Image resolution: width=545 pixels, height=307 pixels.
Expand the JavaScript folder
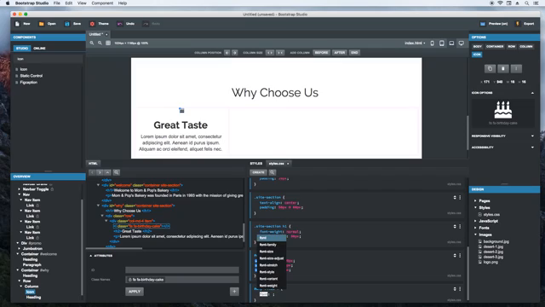[475, 221]
